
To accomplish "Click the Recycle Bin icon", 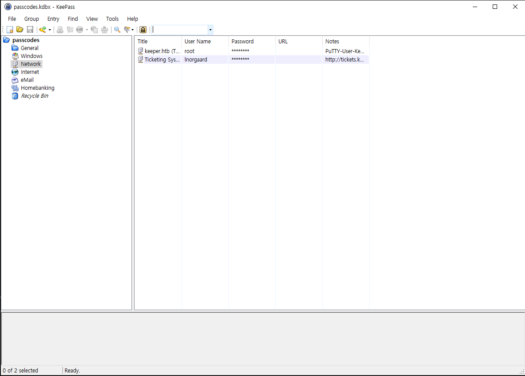I will 15,96.
